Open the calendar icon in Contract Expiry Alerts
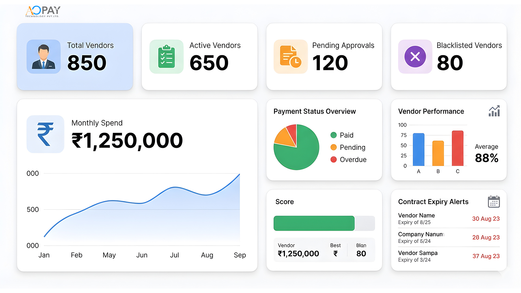Screen dimensions: 521x293 tap(494, 202)
